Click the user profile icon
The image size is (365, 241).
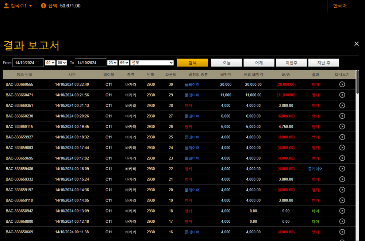pos(6,5)
